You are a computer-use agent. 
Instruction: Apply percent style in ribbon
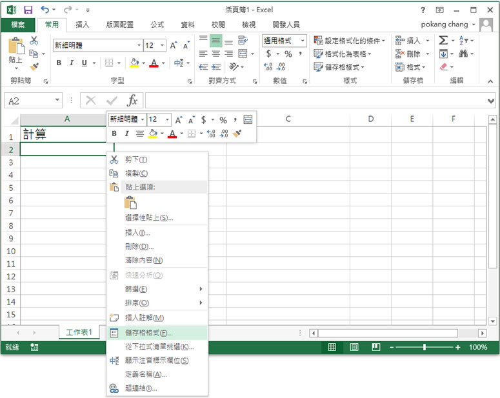(x=288, y=54)
